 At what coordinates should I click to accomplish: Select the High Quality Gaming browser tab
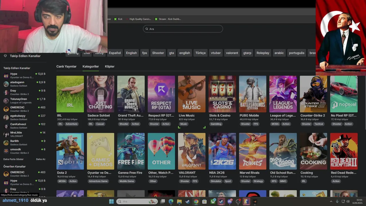click(138, 19)
